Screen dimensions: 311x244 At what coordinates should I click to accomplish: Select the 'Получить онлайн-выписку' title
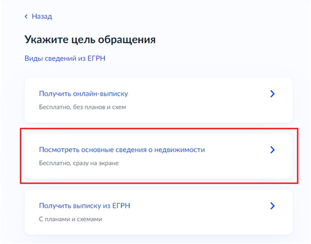pos(83,94)
